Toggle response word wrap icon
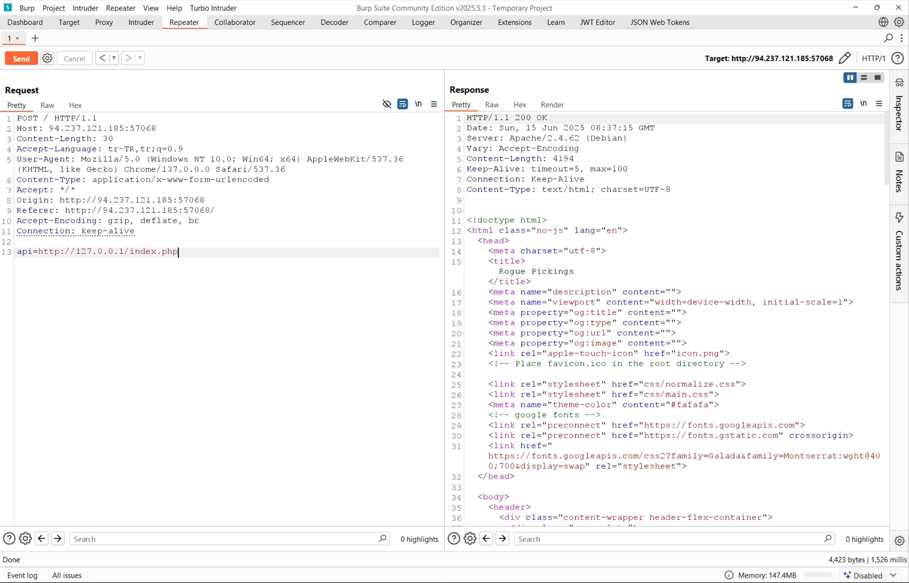The height and width of the screenshot is (583, 909). (848, 103)
